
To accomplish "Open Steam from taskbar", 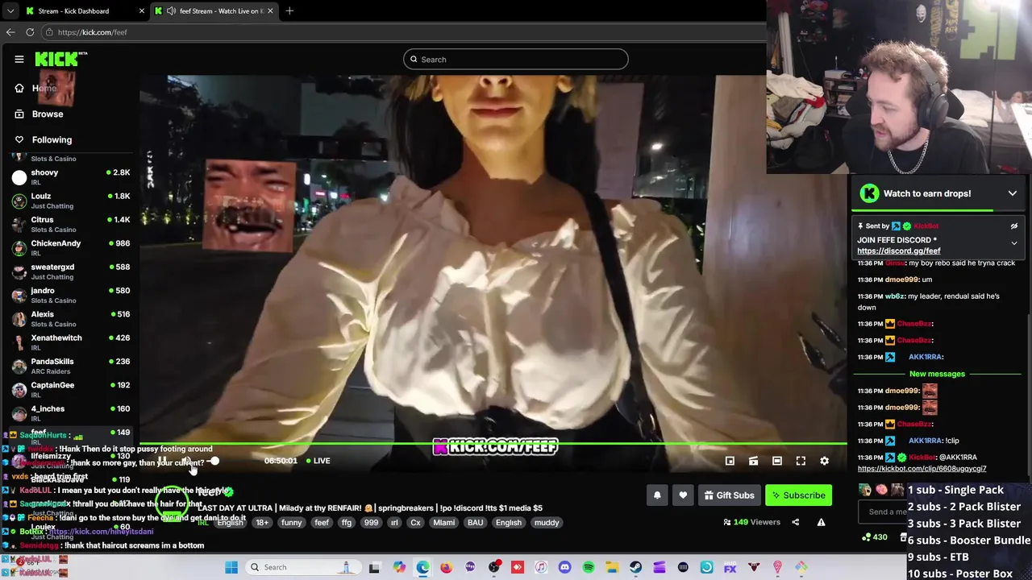I will tap(635, 567).
